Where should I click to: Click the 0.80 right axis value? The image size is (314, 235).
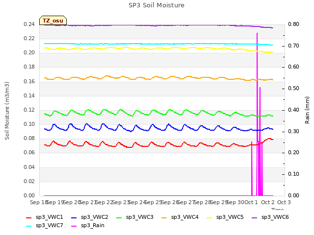pyautogui.click(x=293, y=24)
